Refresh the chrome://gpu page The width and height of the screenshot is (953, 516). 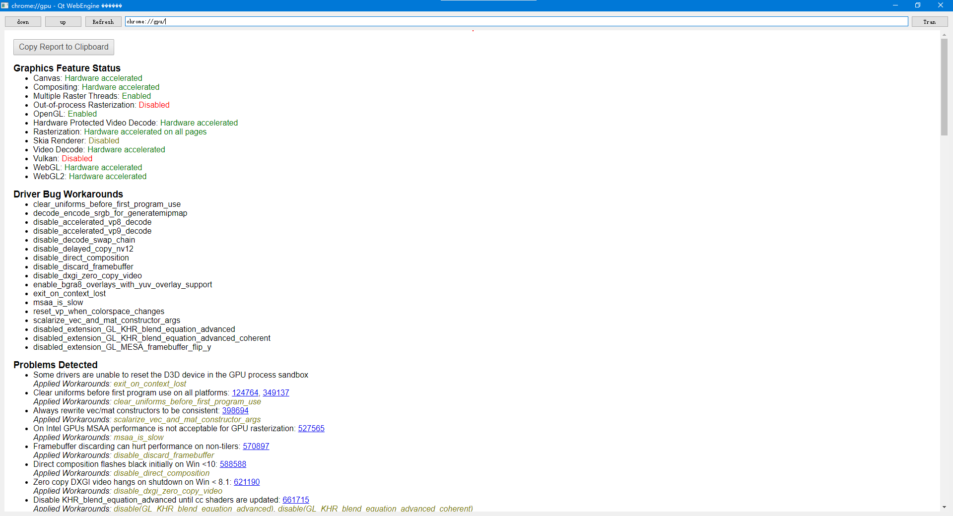(x=103, y=22)
